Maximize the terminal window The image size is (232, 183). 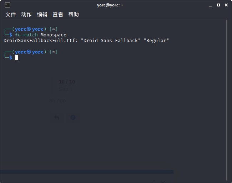tap(218, 5)
